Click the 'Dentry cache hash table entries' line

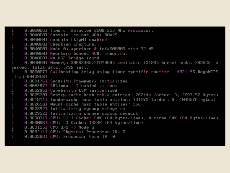click(x=115, y=95)
